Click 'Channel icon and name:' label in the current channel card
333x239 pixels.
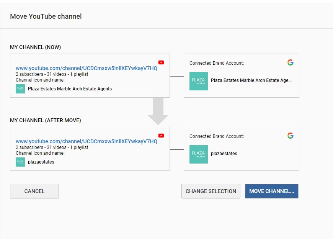click(40, 80)
